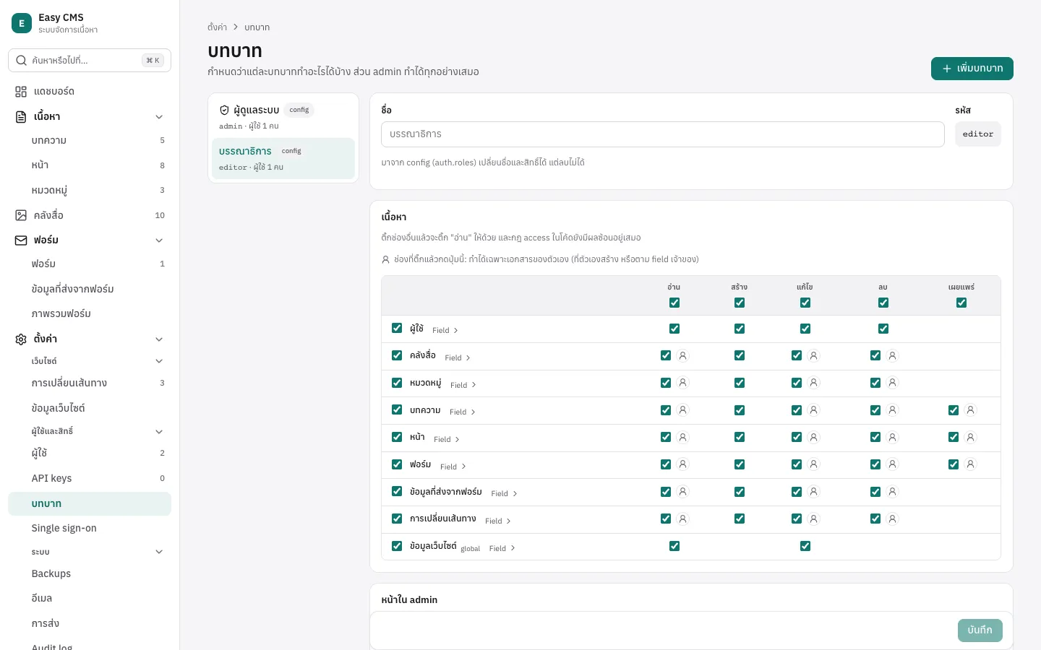Screen dimensions: 1041x650
Task: Click the บันทึก save button
Action: tap(980, 630)
